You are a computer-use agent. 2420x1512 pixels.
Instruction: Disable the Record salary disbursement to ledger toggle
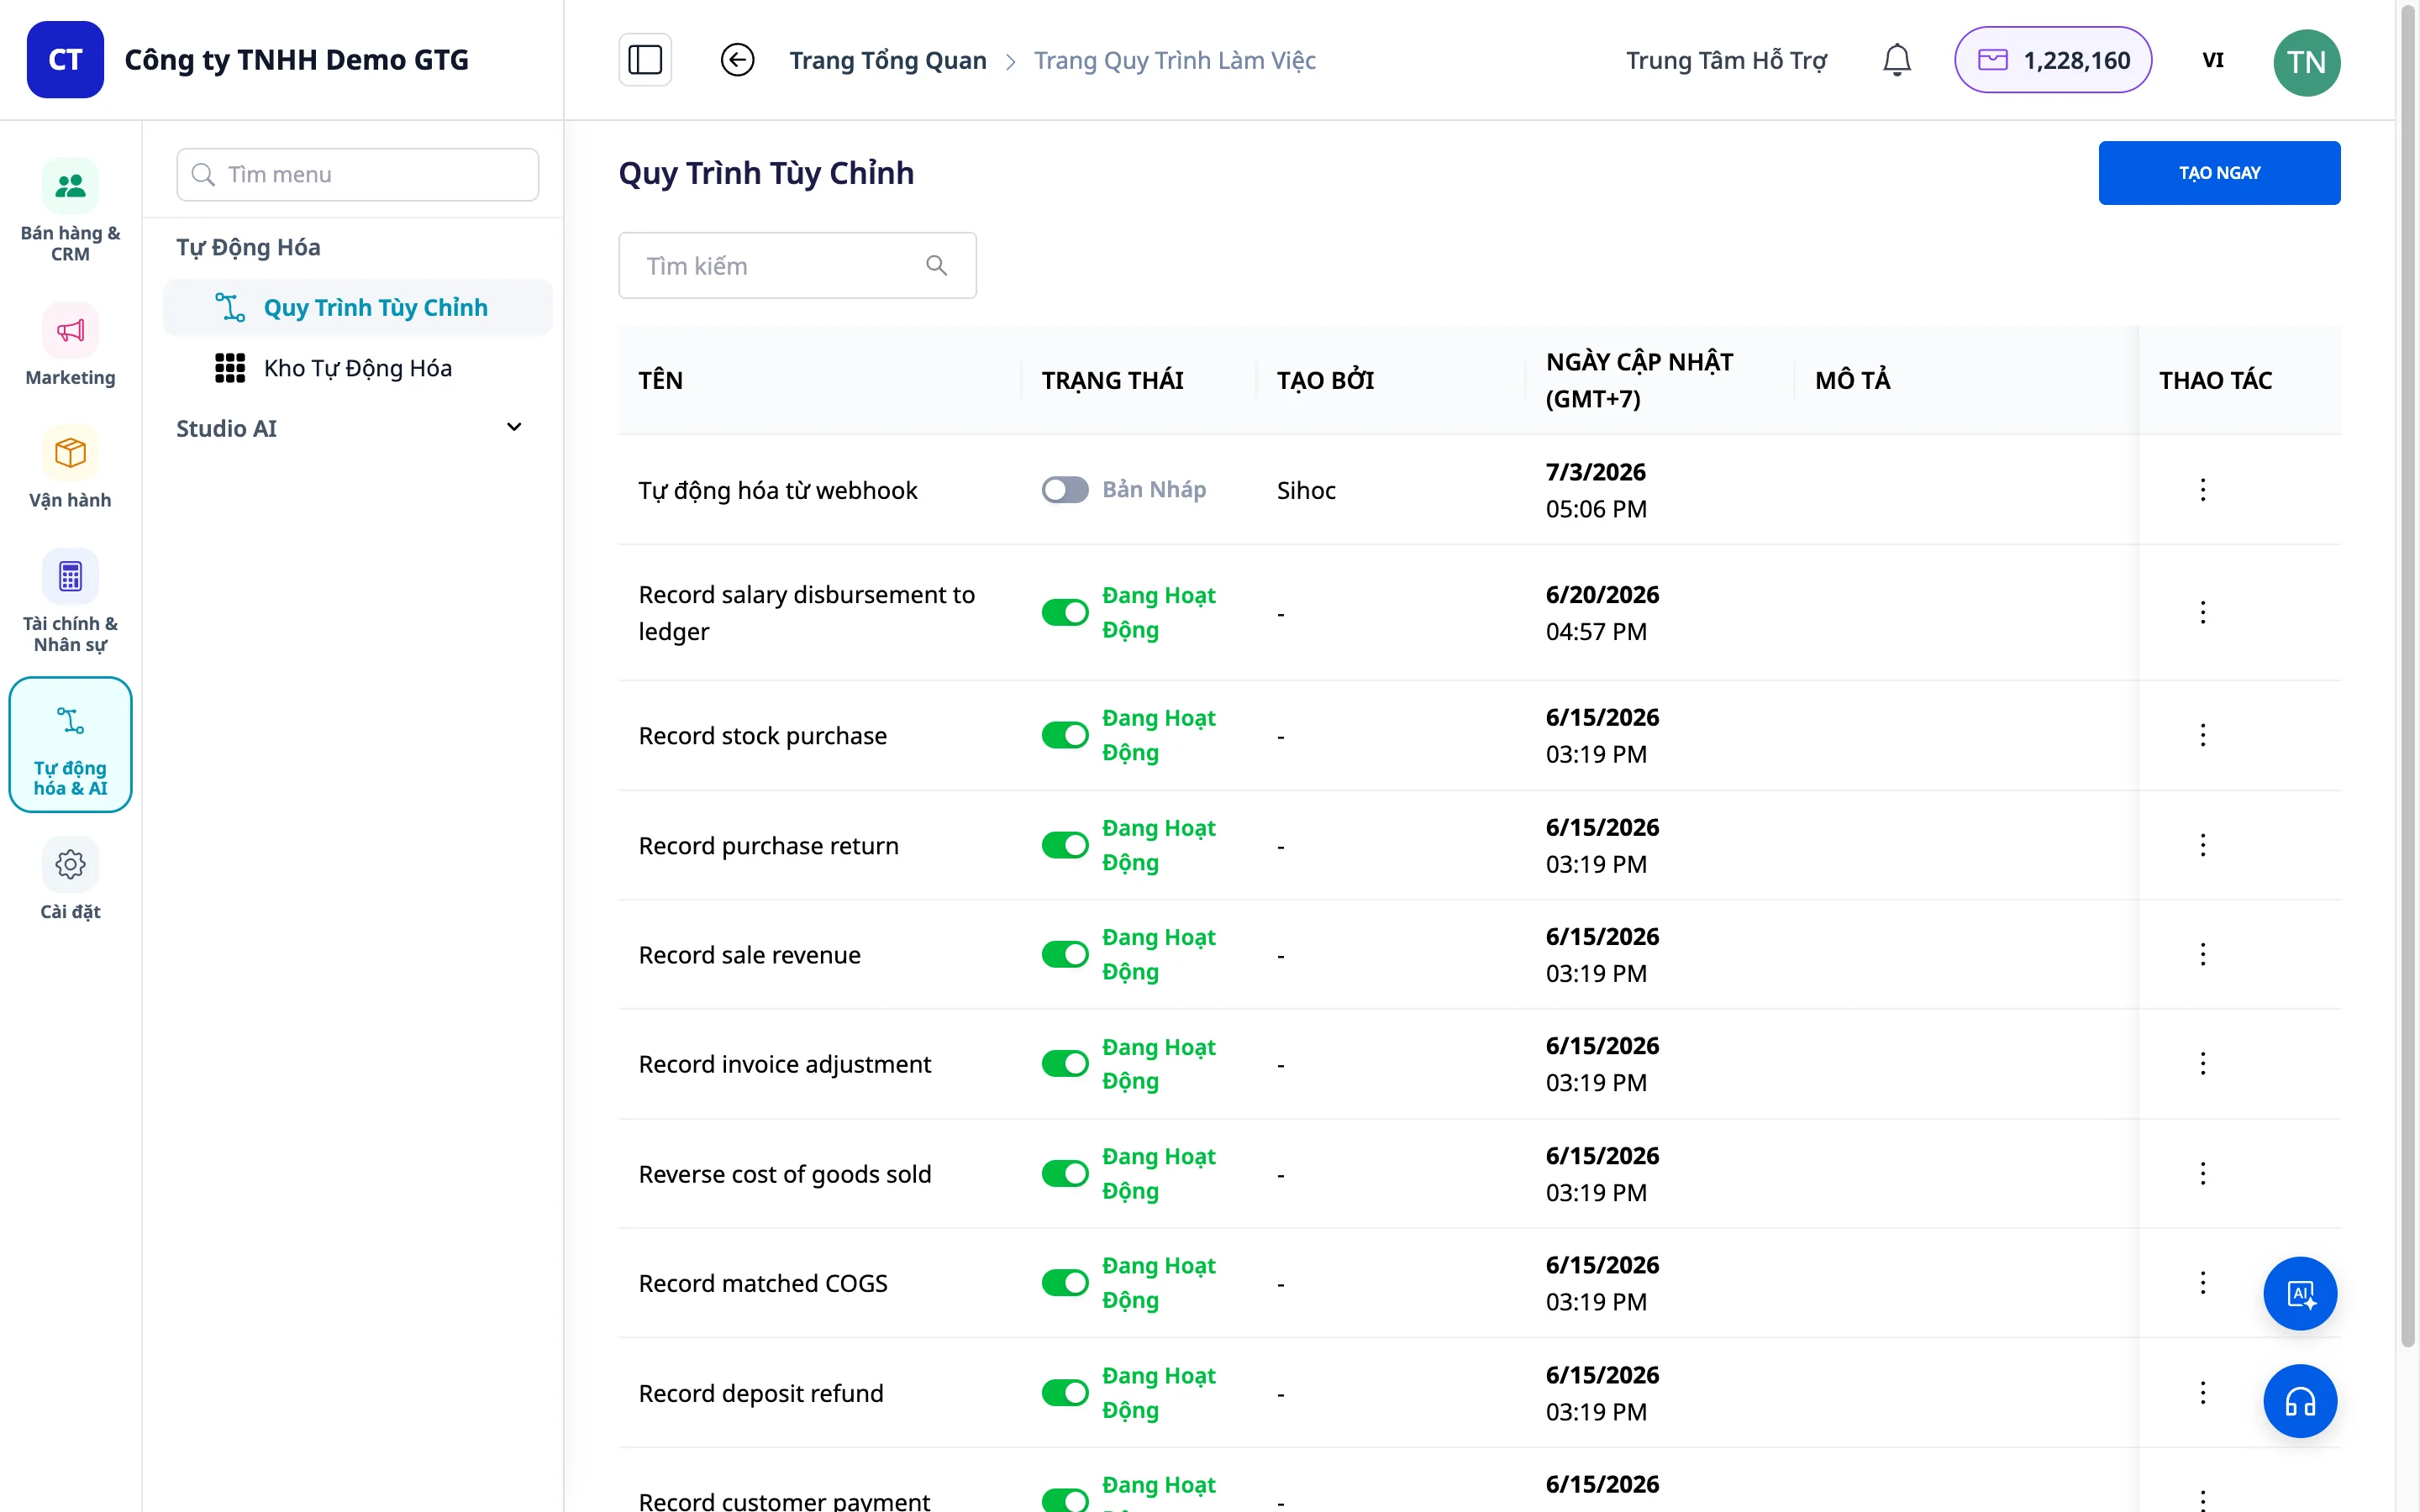pyautogui.click(x=1065, y=612)
